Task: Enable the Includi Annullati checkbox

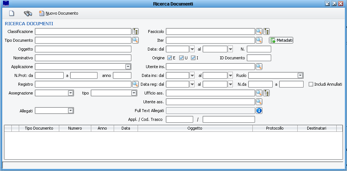Action: 311,84
